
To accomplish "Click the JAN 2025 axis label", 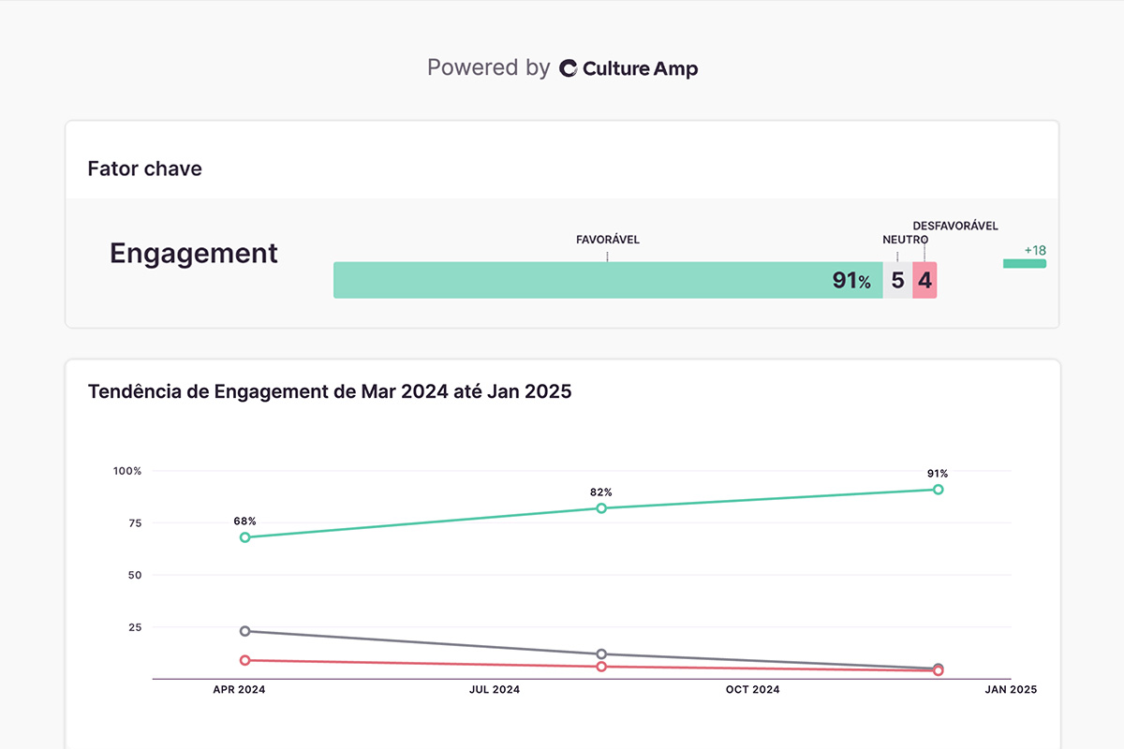I will click(1010, 690).
